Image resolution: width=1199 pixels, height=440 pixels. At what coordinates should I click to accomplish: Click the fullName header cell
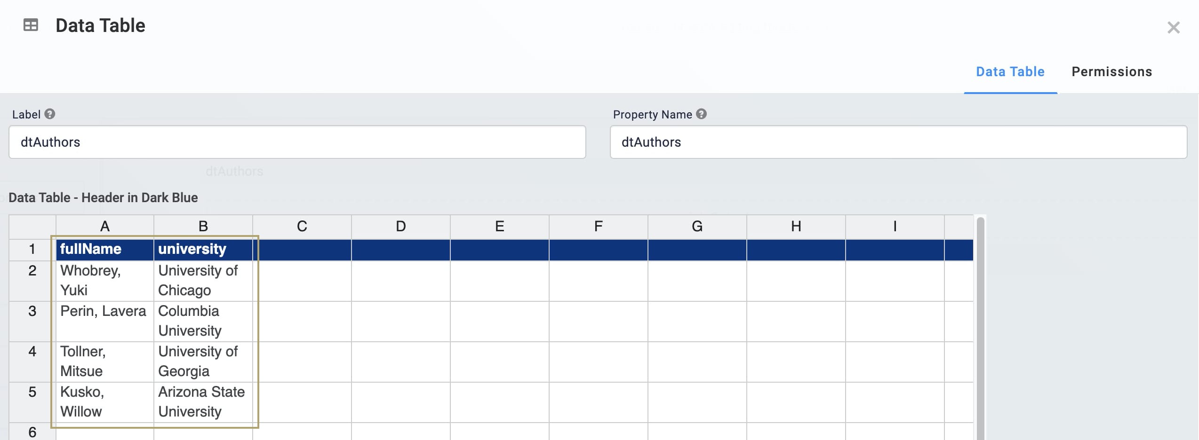tap(105, 250)
